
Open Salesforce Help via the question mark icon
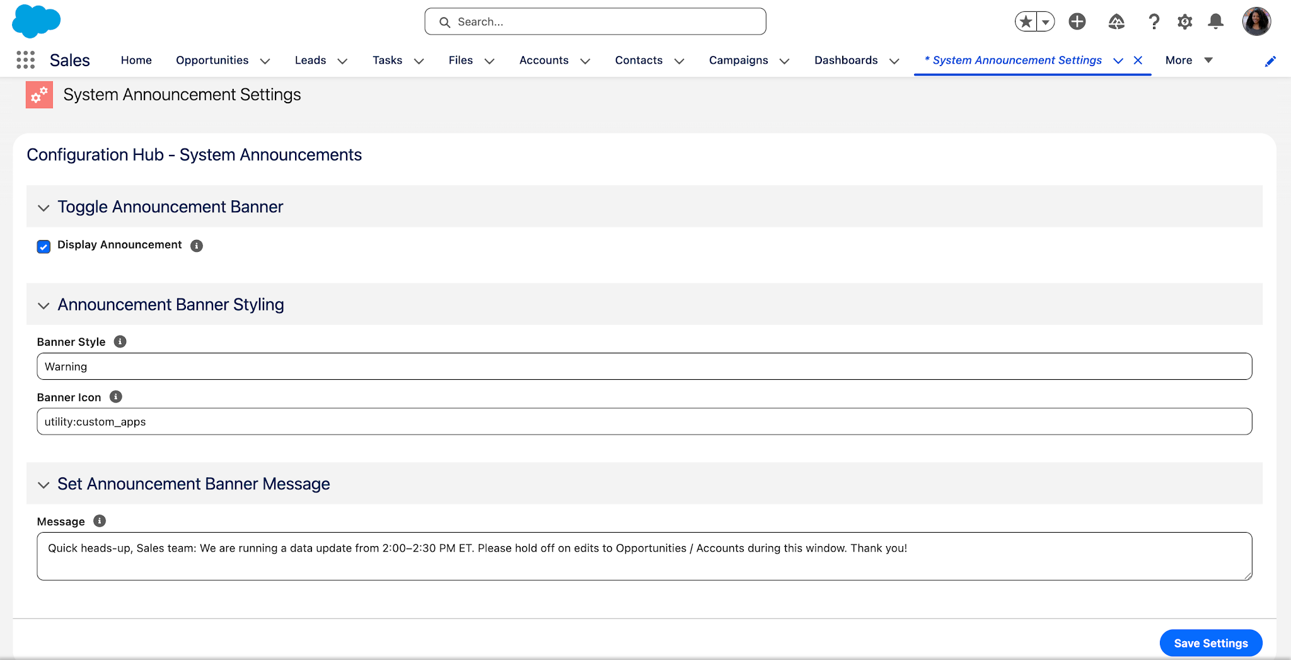click(1154, 21)
